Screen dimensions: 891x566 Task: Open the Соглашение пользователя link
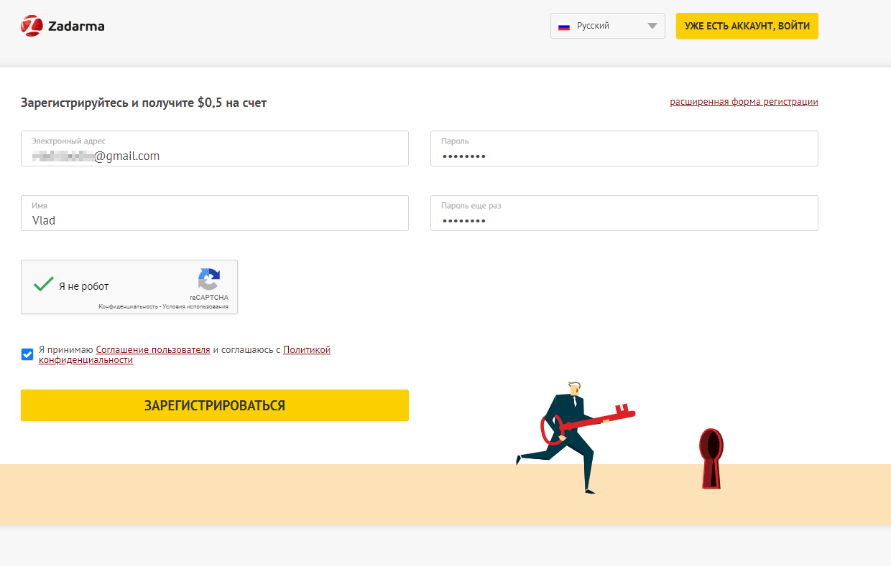153,350
